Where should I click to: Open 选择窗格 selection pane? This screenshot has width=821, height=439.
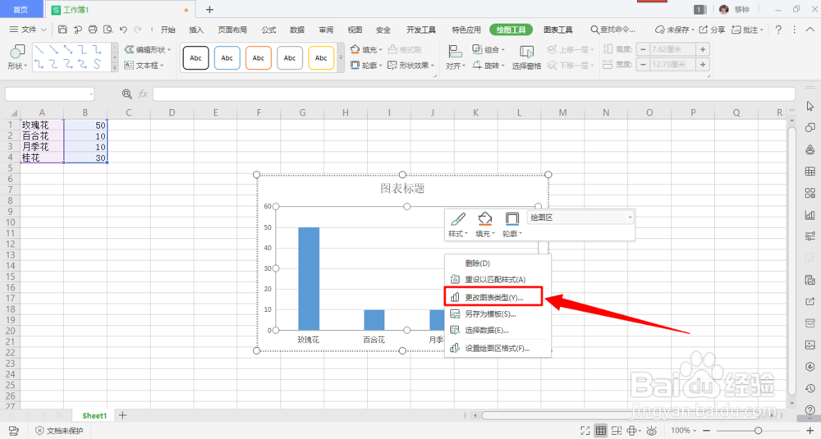pos(526,57)
